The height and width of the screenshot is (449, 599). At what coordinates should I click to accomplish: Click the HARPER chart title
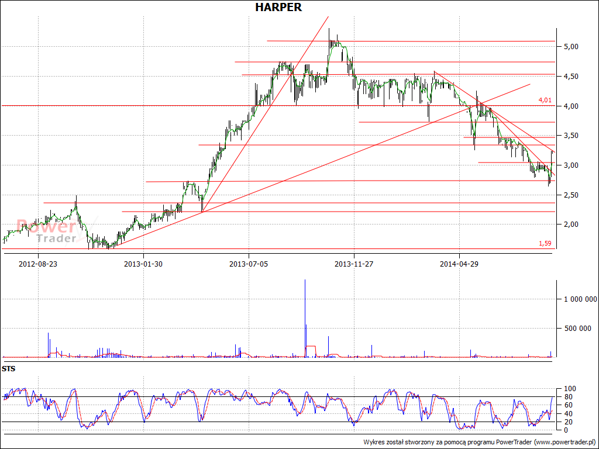coord(278,7)
